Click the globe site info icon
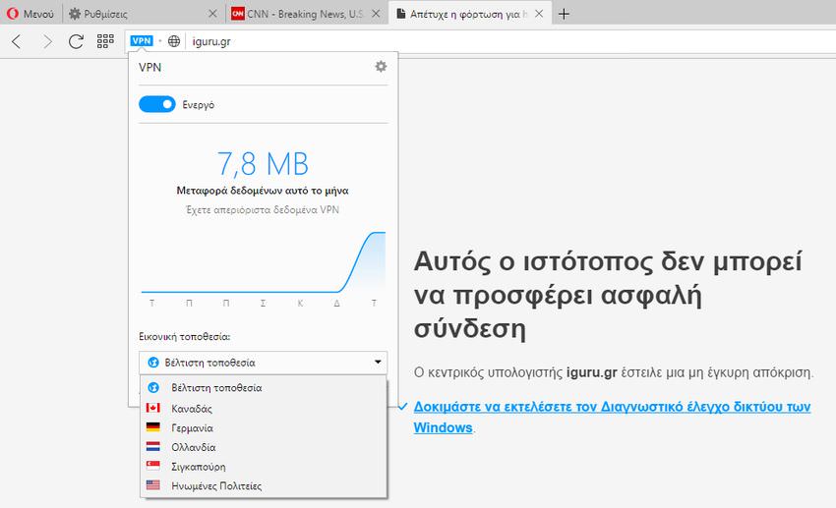This screenshot has width=836, height=508. point(173,41)
